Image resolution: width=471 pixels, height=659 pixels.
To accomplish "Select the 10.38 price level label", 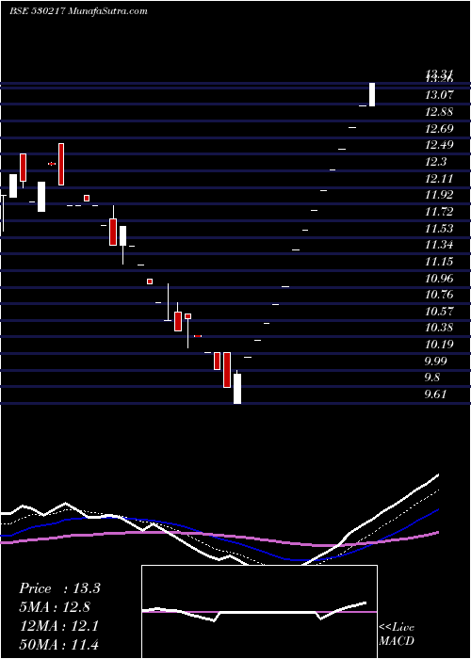I will coord(439,328).
